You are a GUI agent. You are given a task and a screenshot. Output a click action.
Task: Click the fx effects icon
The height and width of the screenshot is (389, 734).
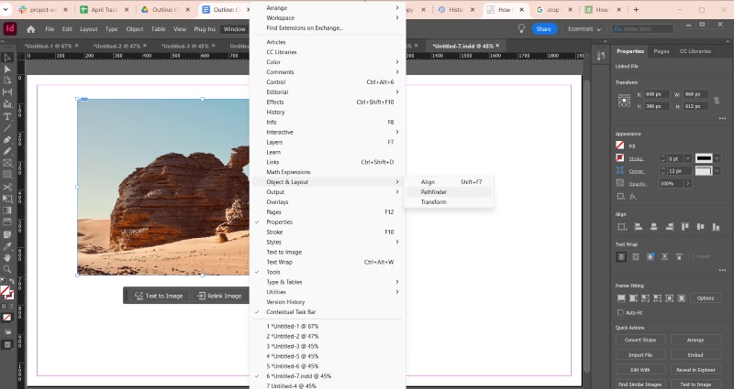pos(633,197)
